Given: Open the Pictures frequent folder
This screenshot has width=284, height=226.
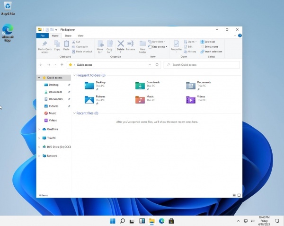Looking at the screenshot, I should click(95, 100).
